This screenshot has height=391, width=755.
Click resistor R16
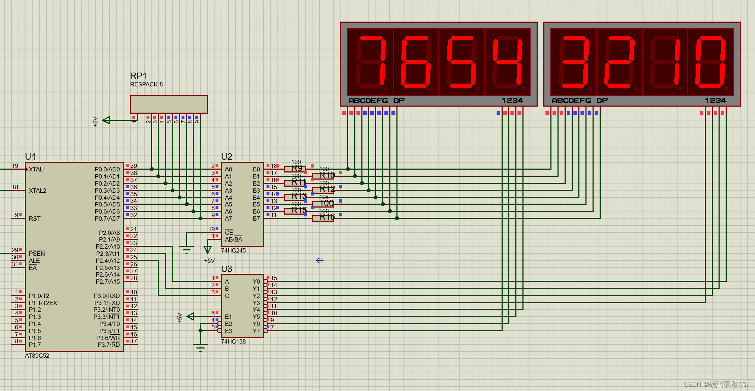coord(323,218)
